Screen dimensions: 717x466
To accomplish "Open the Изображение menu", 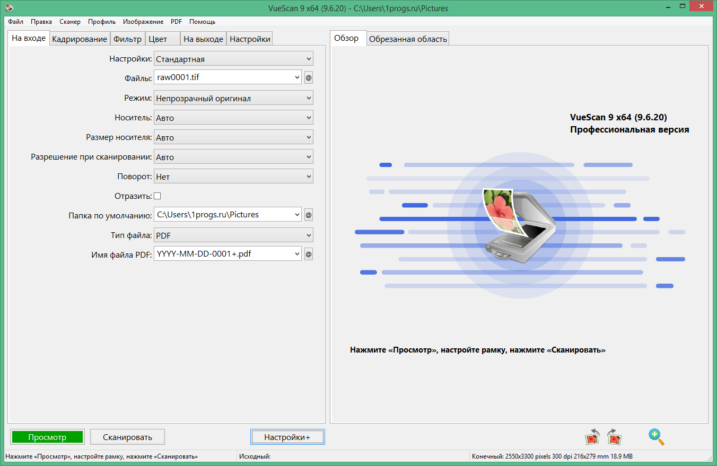I will (143, 22).
